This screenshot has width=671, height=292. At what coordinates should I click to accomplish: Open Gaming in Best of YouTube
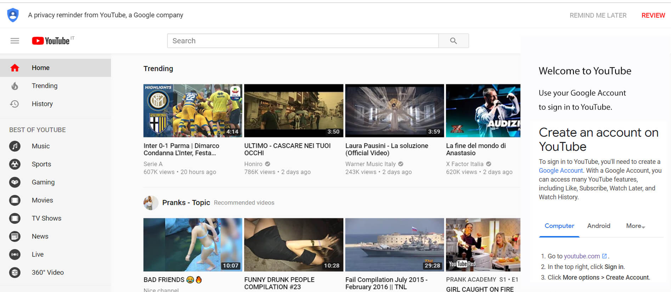click(x=55, y=182)
